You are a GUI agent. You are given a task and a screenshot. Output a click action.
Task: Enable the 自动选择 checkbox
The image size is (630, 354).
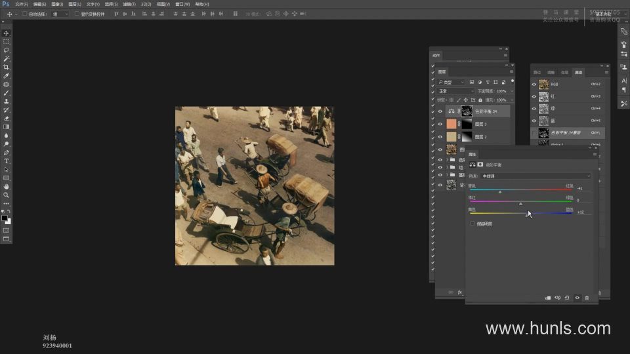click(x=25, y=13)
